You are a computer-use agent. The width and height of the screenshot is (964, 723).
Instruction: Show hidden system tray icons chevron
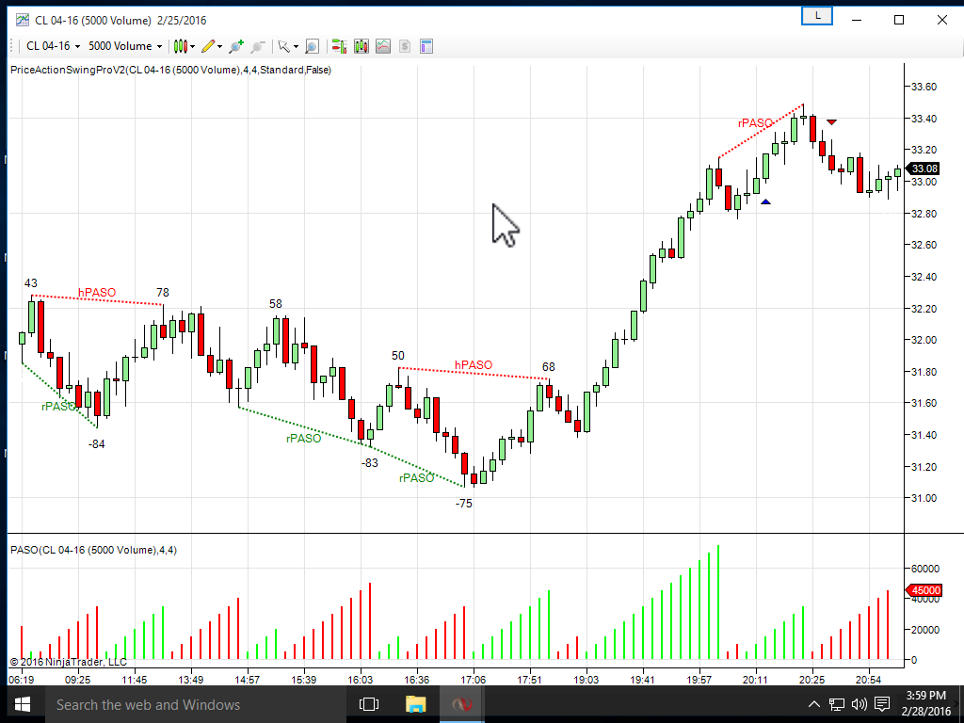tap(813, 704)
